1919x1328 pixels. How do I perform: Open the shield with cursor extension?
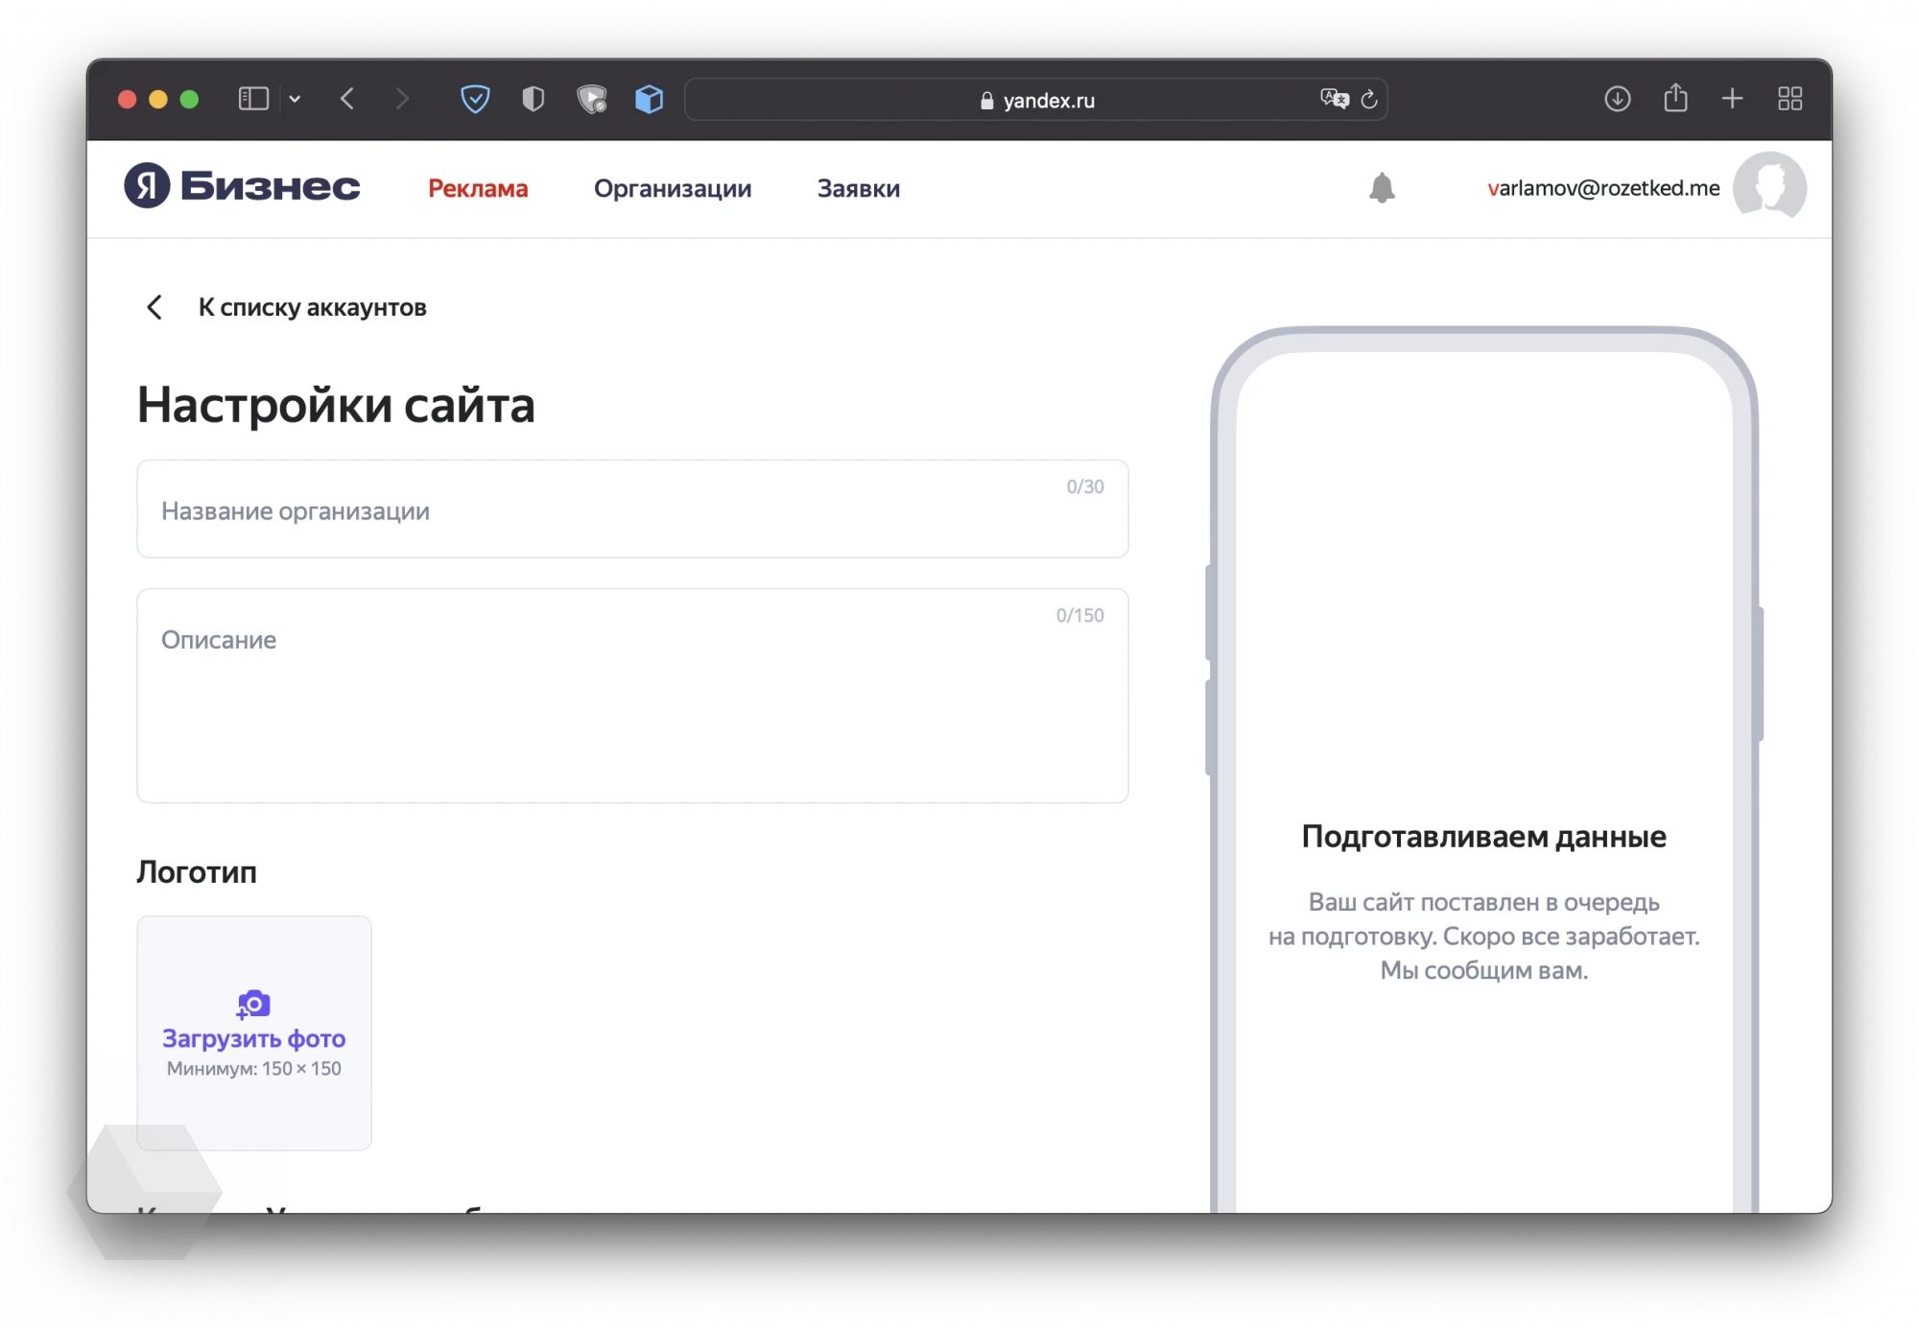(x=592, y=99)
